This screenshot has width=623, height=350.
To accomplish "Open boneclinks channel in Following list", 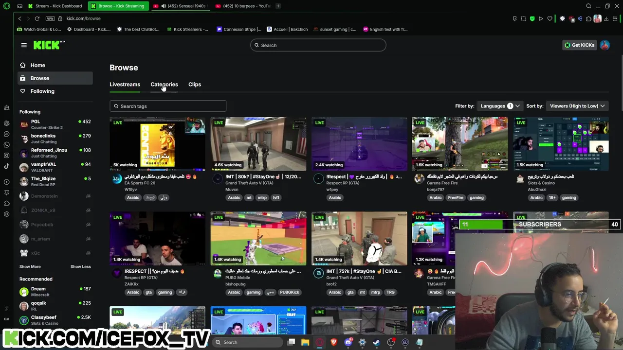I will tap(55, 139).
